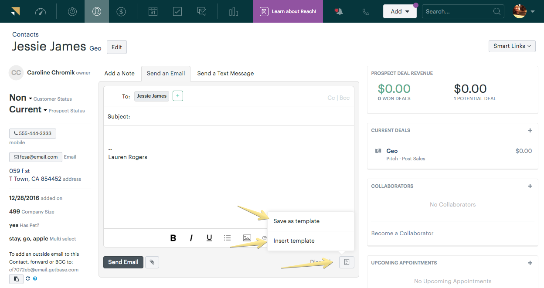View Reports using the bar chart icon
Screen dimensions: 544x288
pos(233,11)
